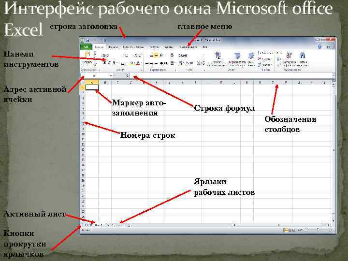Select the Лист1 sheet tab
This screenshot has height=261, width=348.
click(99, 225)
